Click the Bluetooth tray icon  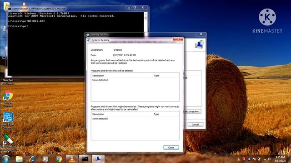249,159
